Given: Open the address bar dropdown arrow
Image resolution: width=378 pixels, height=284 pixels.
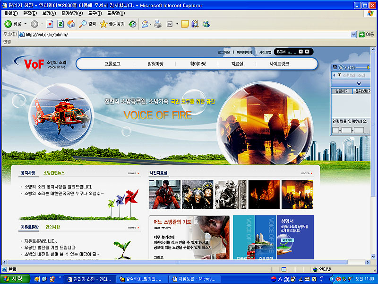Looking at the screenshot, I should coord(353,35).
